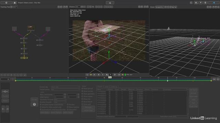
Task: Click the plus icon next to Tracking Tree
Action: [11, 7]
